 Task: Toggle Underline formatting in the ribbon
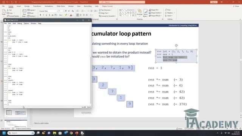46,15
